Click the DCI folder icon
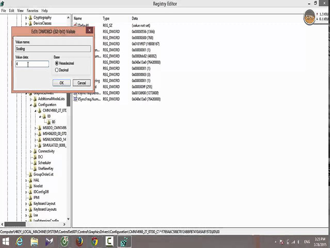The width and height of the screenshot is (330, 248). [35, 157]
